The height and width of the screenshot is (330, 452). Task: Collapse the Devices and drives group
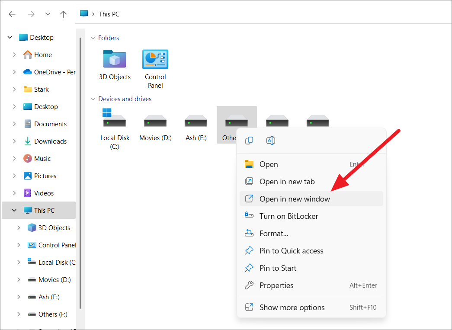93,99
